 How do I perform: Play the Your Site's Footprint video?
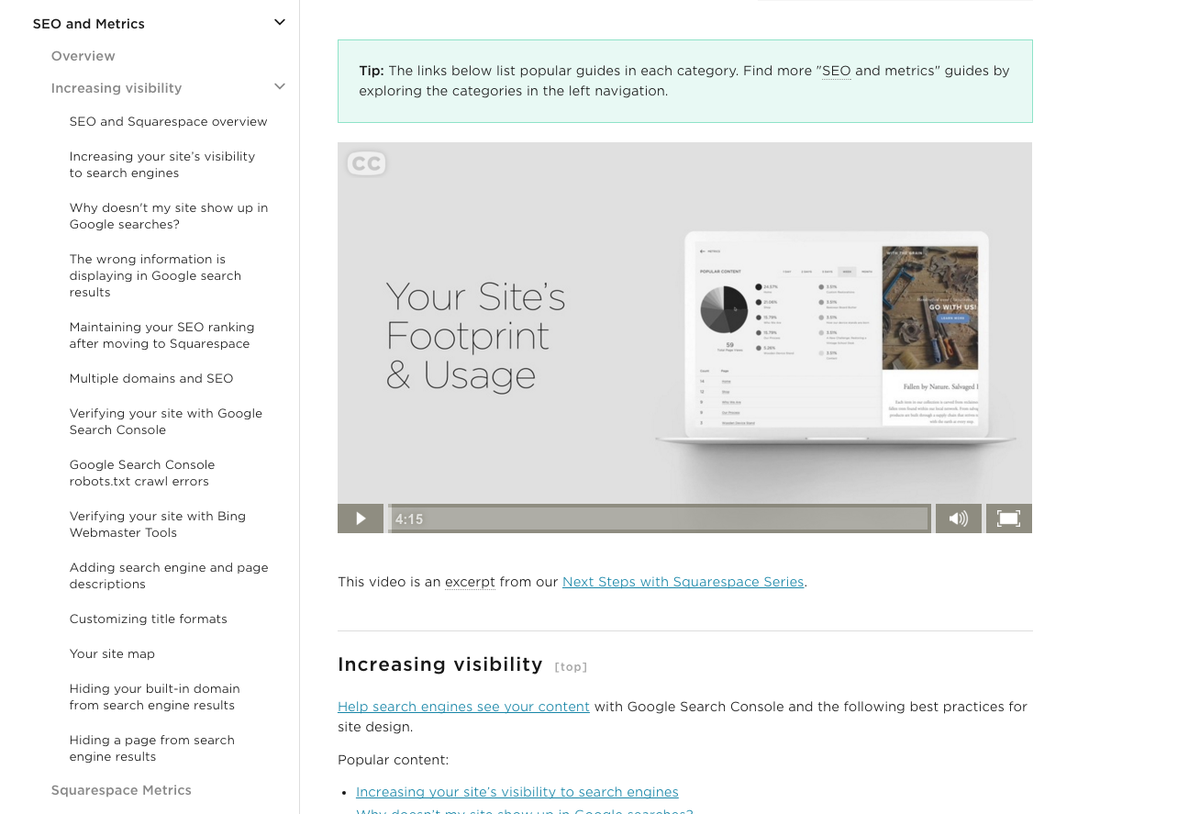(x=361, y=519)
